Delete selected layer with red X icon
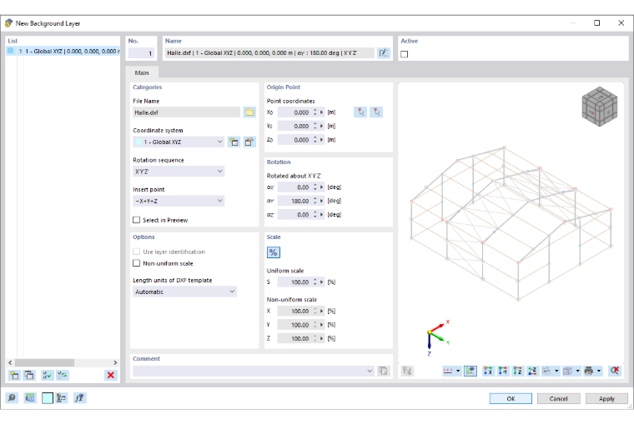This screenshot has width=634, height=424. tap(110, 375)
